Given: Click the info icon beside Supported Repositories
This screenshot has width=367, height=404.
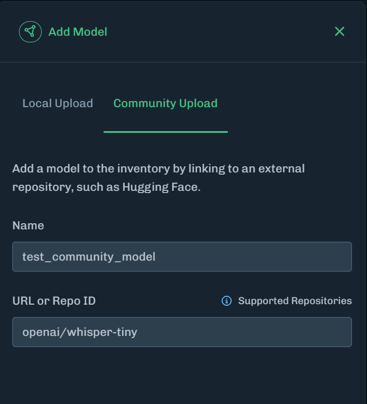Looking at the screenshot, I should pos(227,301).
